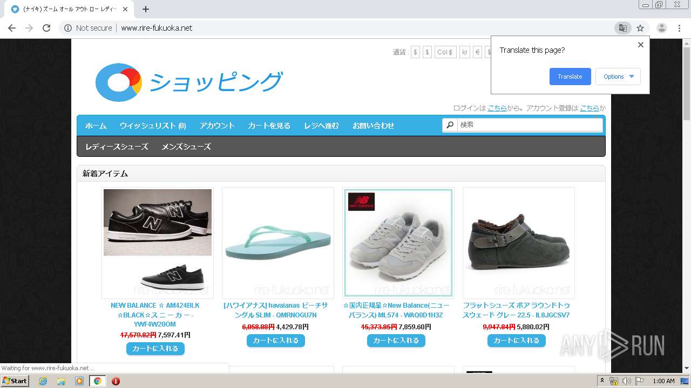
Task: Click the translate icon in address bar
Action: click(622, 28)
